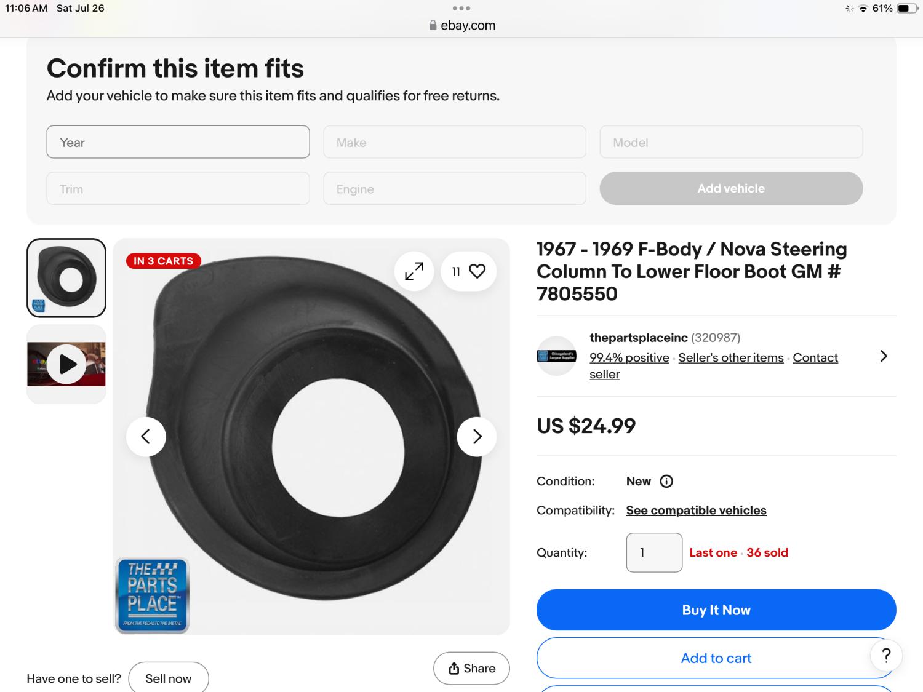Tap the Safari three-dot multitasking menu

[461, 9]
